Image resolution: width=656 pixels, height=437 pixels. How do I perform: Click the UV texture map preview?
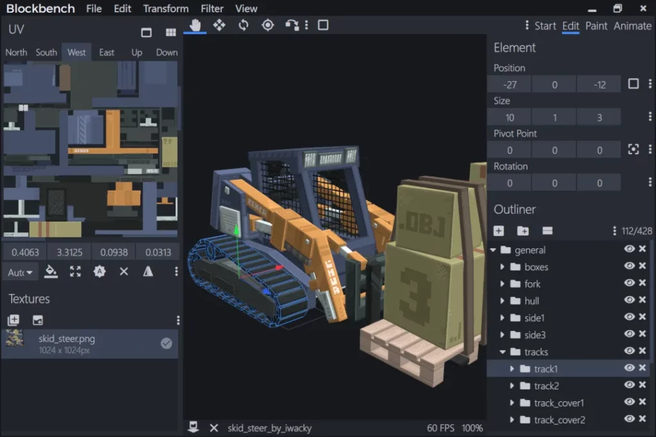90,150
